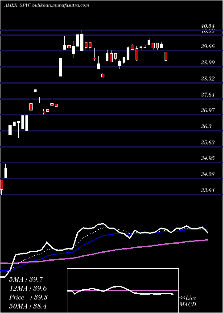Select the 38.99 price axis label

pyautogui.click(x=208, y=63)
